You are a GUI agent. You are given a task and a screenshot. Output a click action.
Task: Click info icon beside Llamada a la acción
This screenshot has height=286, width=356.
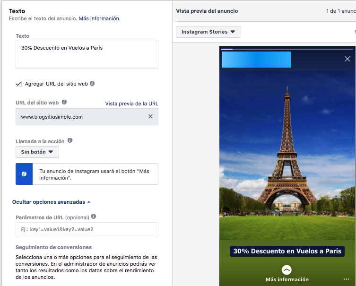(x=70, y=140)
